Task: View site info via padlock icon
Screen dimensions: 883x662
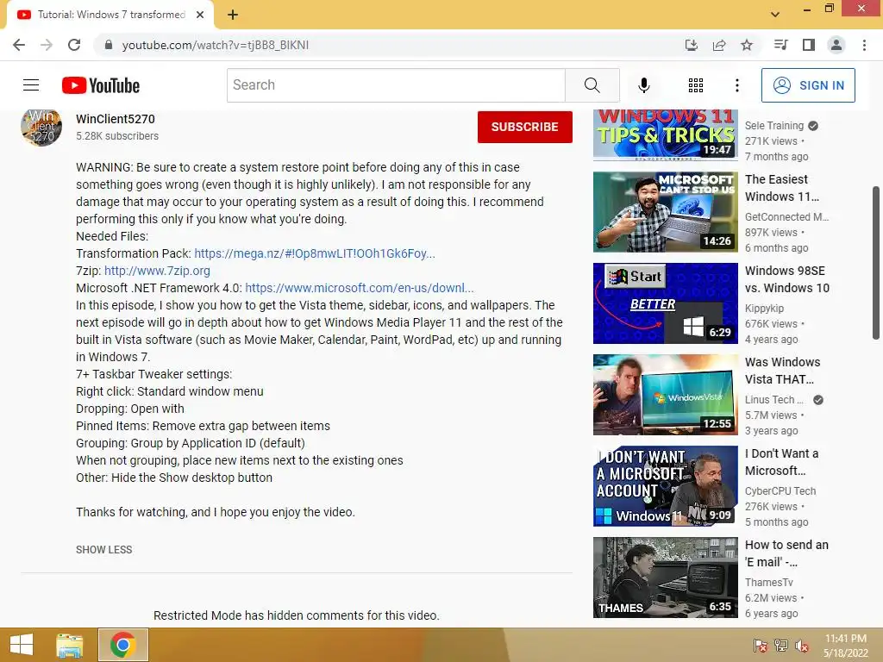Action: coord(109,45)
